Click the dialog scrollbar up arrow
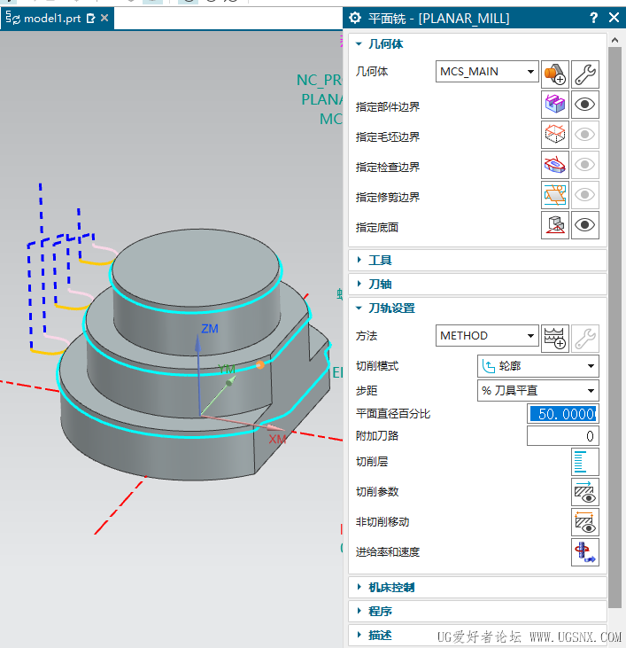 [x=614, y=40]
